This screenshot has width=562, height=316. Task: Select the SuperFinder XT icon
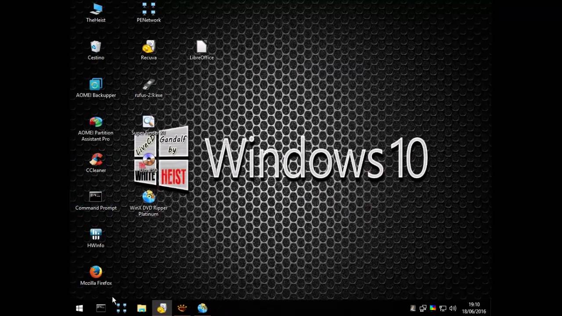pos(148,126)
